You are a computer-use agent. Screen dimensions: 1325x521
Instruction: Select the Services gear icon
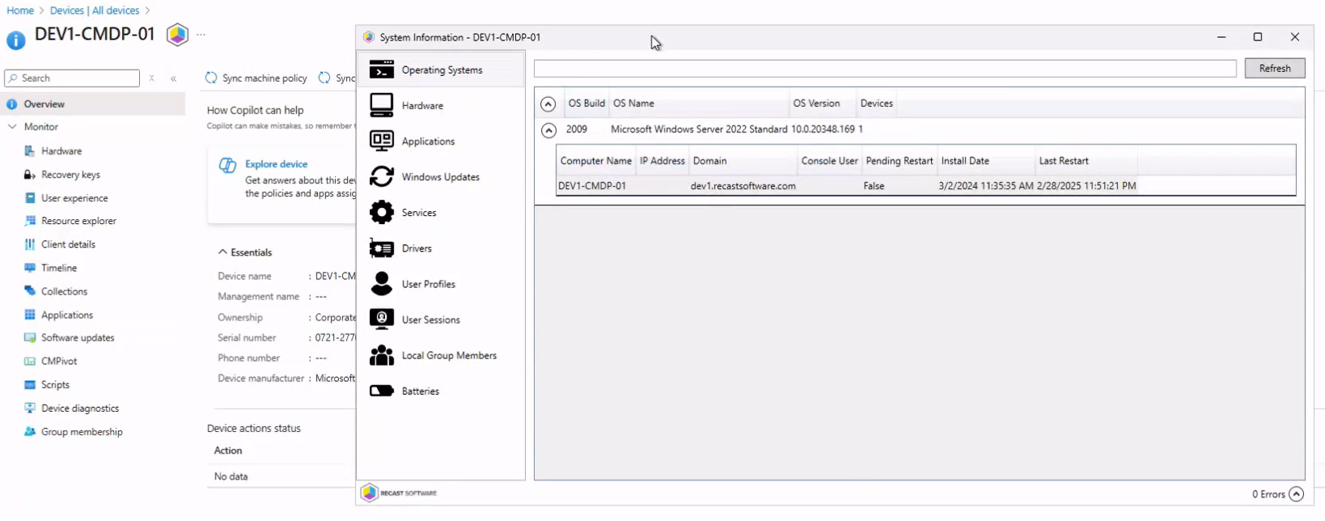click(382, 212)
